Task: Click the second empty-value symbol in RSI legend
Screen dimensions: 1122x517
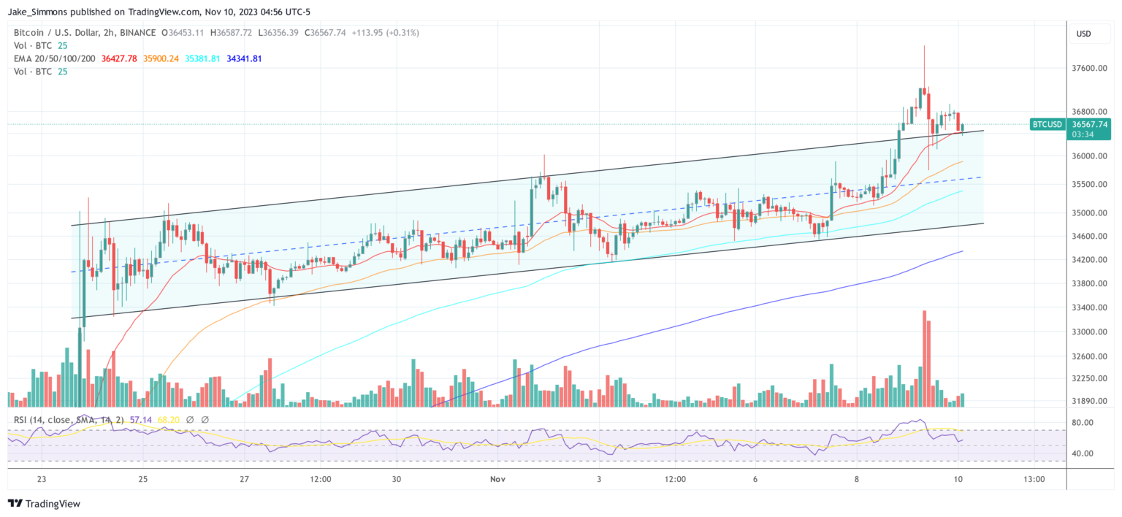Action: (x=205, y=420)
